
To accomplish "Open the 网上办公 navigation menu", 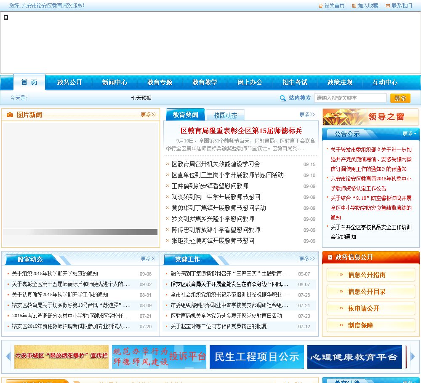I will pos(250,82).
